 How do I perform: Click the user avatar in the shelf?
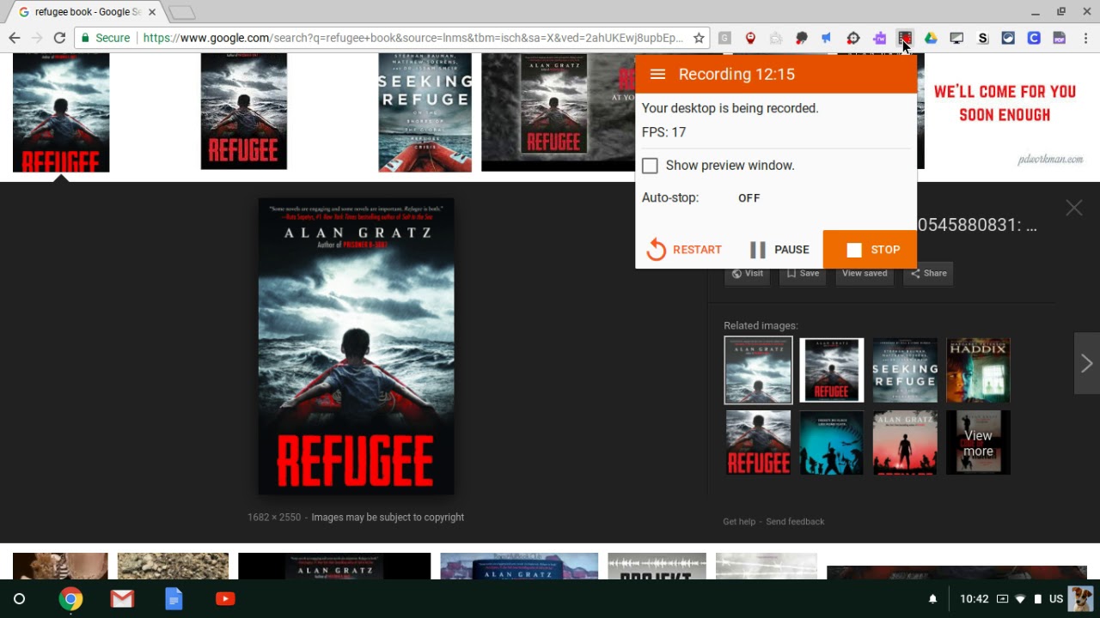pos(1081,599)
